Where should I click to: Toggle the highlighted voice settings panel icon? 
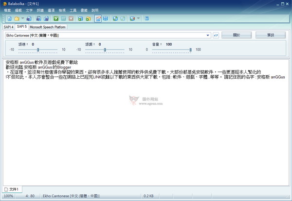point(98,18)
